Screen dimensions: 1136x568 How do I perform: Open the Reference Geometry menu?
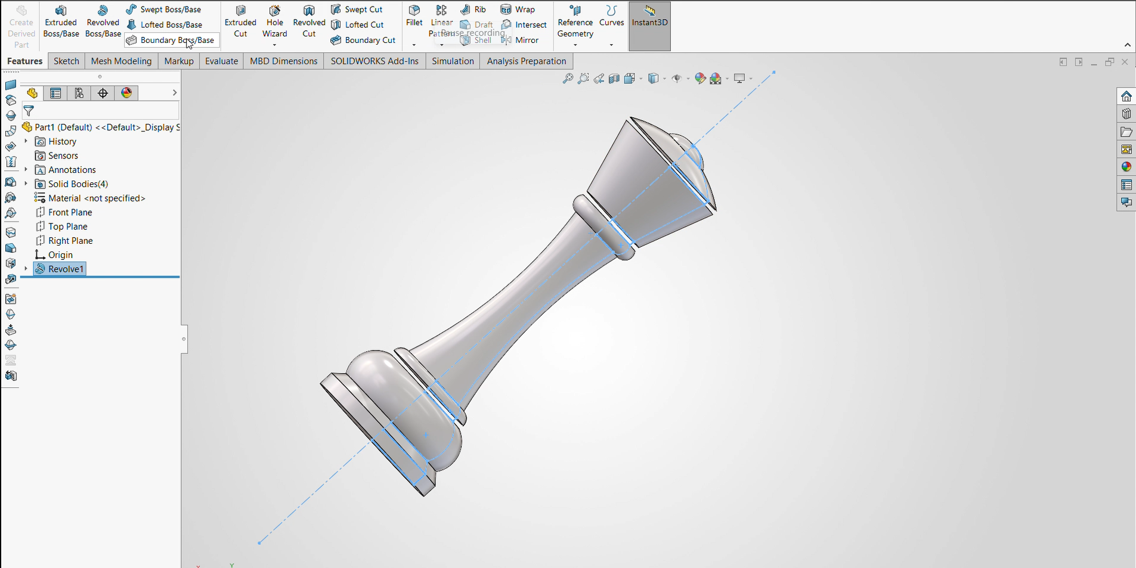[x=575, y=21]
